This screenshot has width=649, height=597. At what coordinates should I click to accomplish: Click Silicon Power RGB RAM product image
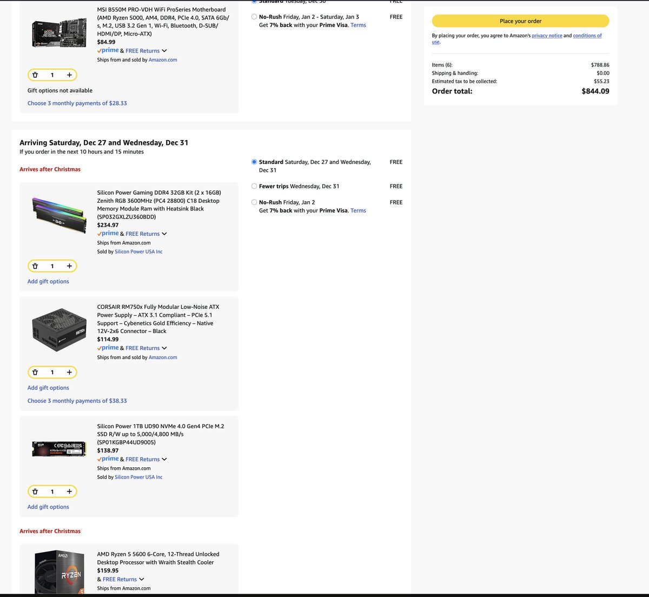(x=59, y=215)
